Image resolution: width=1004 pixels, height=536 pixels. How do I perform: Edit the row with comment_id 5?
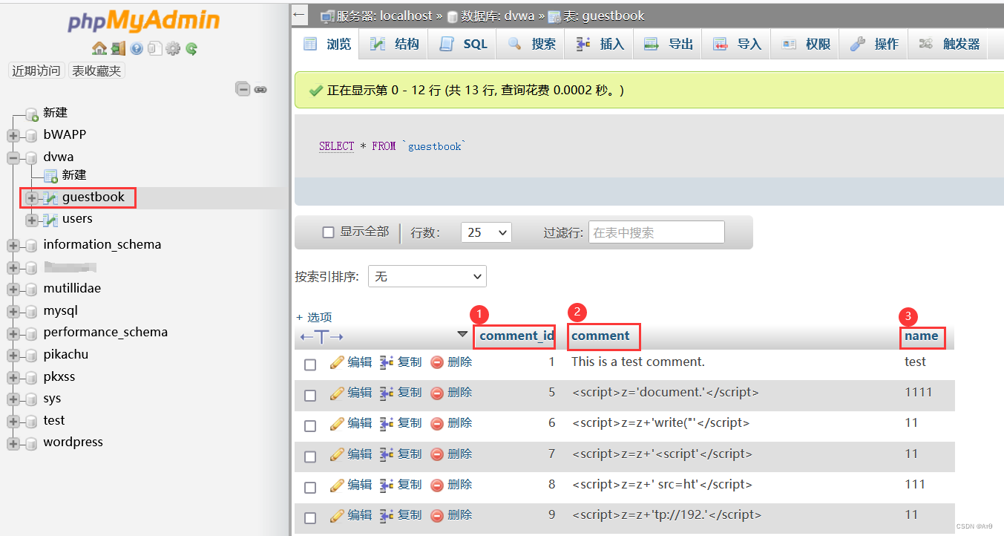[351, 393]
